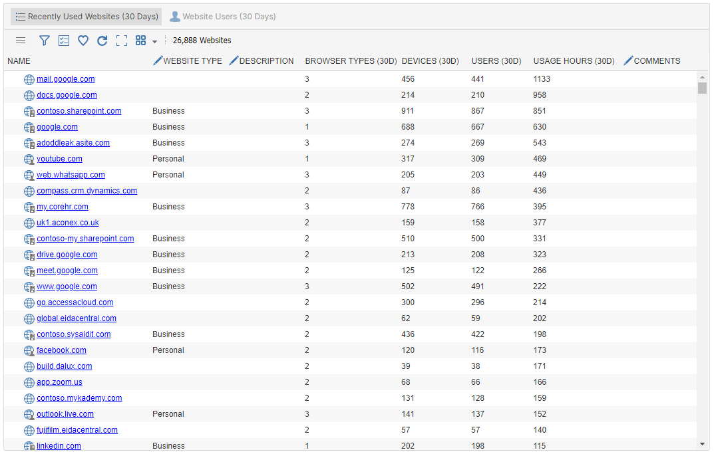
Task: Open the docs.google.com link
Action: tap(67, 95)
